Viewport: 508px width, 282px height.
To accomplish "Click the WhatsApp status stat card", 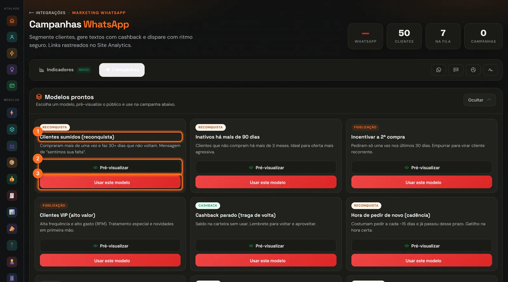I will 365,36.
